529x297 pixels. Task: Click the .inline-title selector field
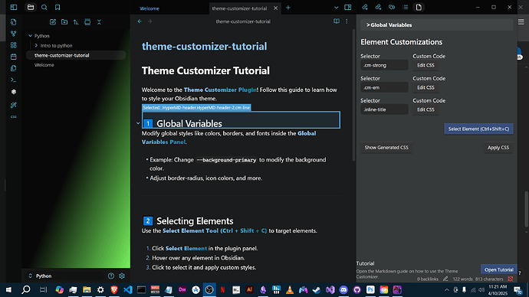pos(384,109)
